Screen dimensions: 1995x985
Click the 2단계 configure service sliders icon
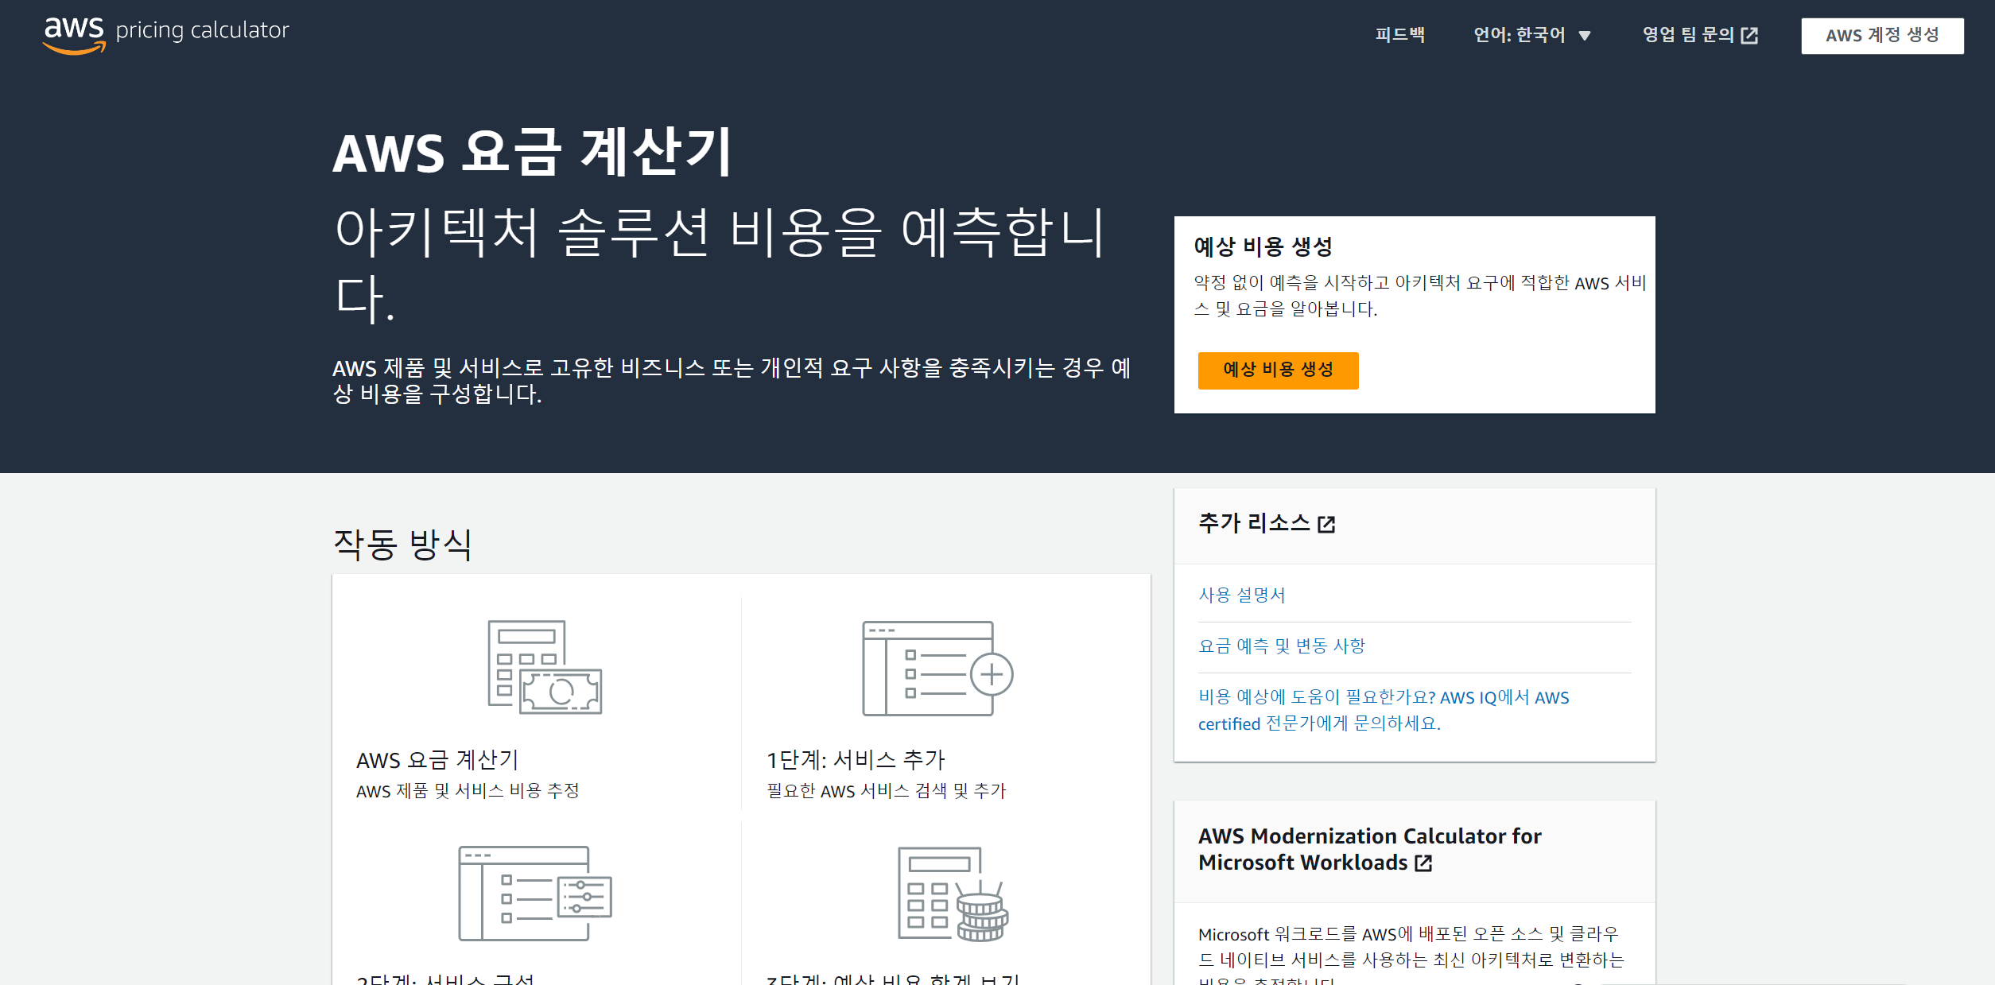coord(535,894)
